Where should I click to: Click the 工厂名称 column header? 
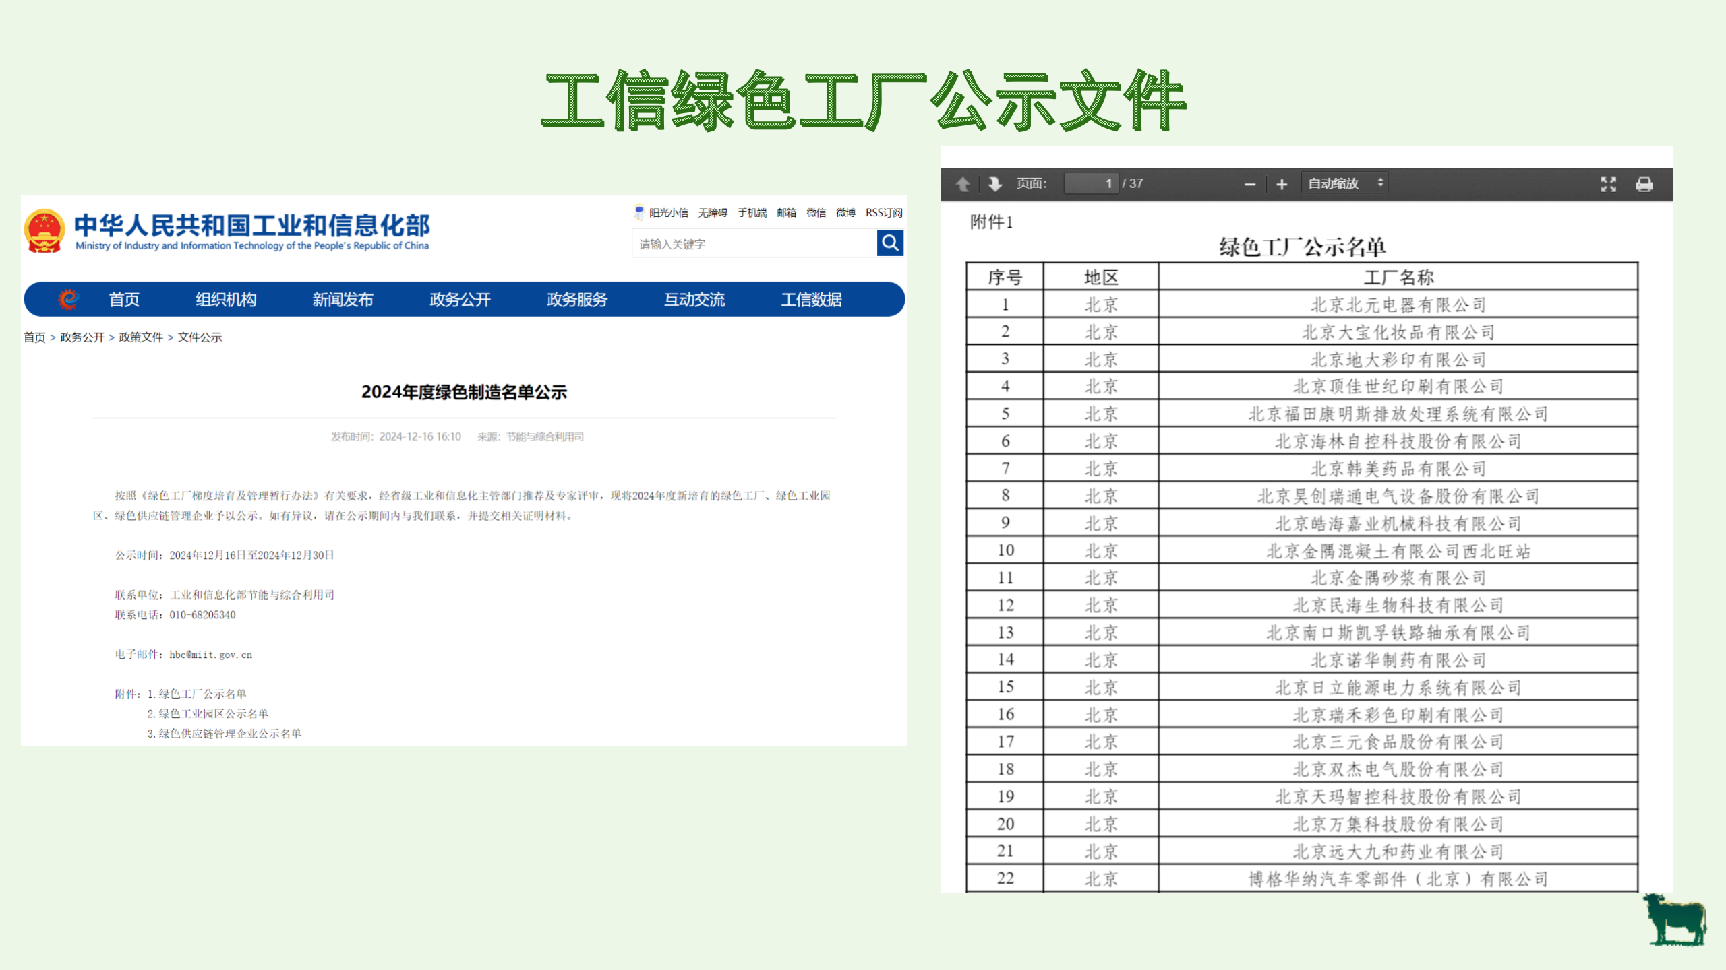(x=1398, y=277)
